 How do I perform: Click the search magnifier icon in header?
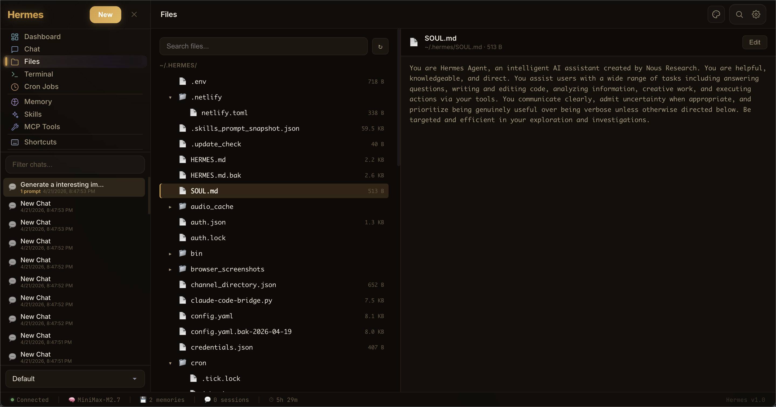739,14
